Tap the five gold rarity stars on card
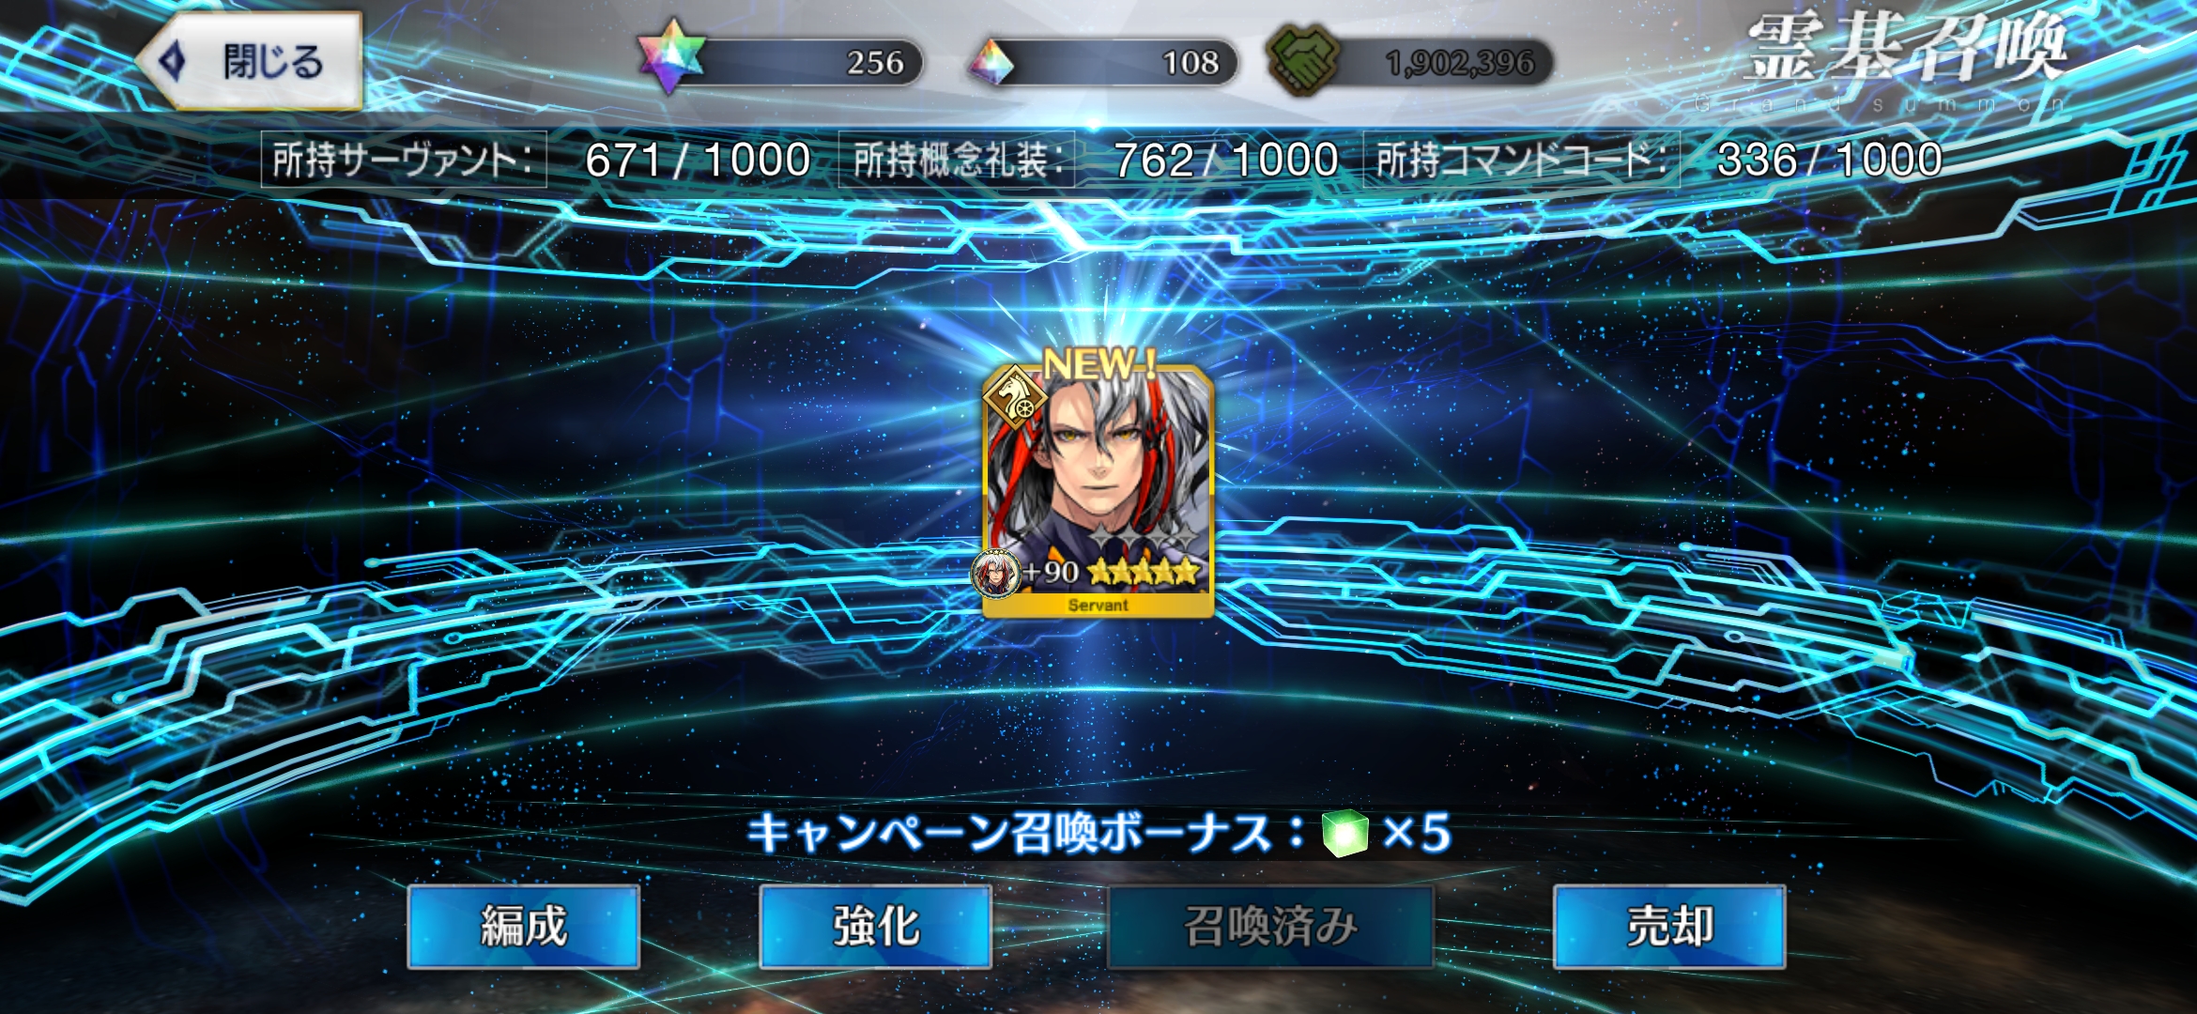This screenshot has width=2197, height=1014. pyautogui.click(x=1144, y=571)
